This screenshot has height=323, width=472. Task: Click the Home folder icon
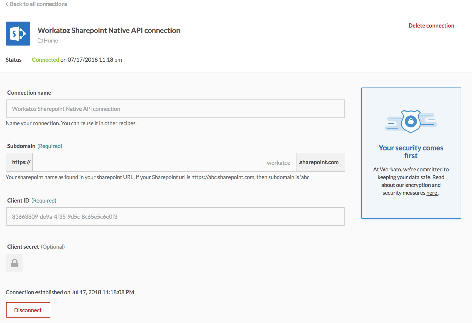pyautogui.click(x=40, y=41)
